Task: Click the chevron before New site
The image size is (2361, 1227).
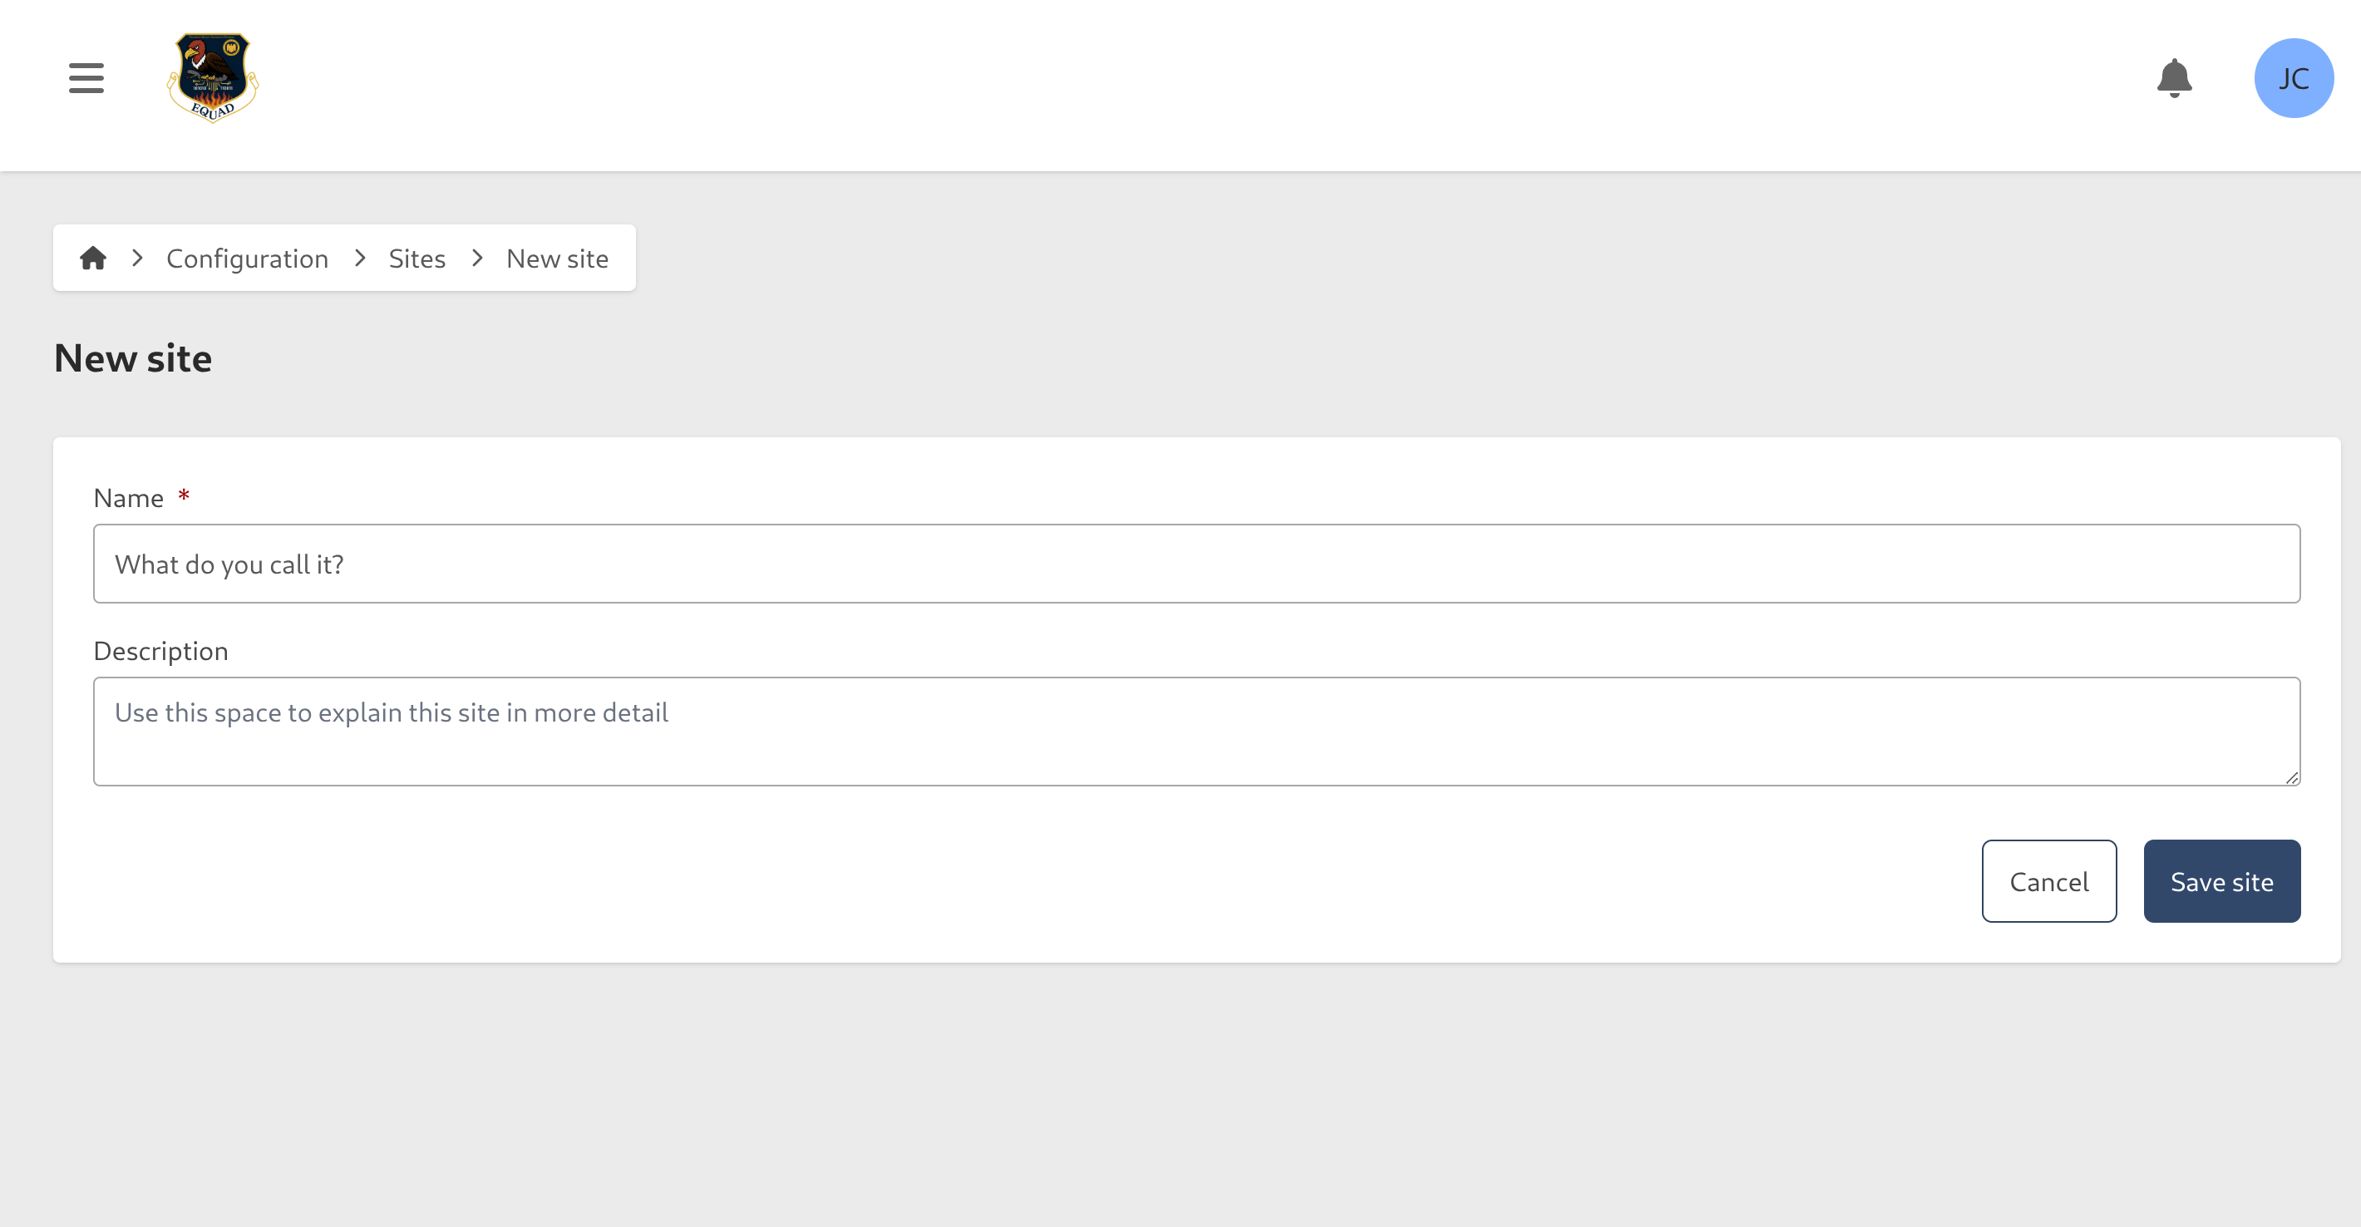Action: point(476,259)
